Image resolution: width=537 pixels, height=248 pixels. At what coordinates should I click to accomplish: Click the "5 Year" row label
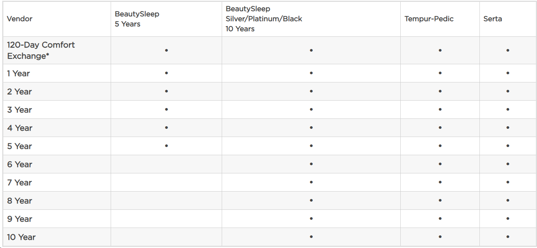pyautogui.click(x=19, y=146)
